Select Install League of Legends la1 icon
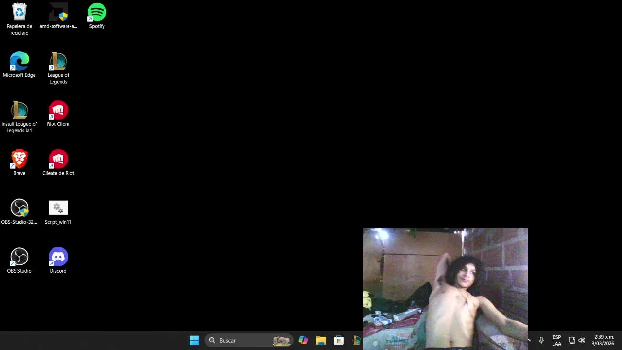 19,117
